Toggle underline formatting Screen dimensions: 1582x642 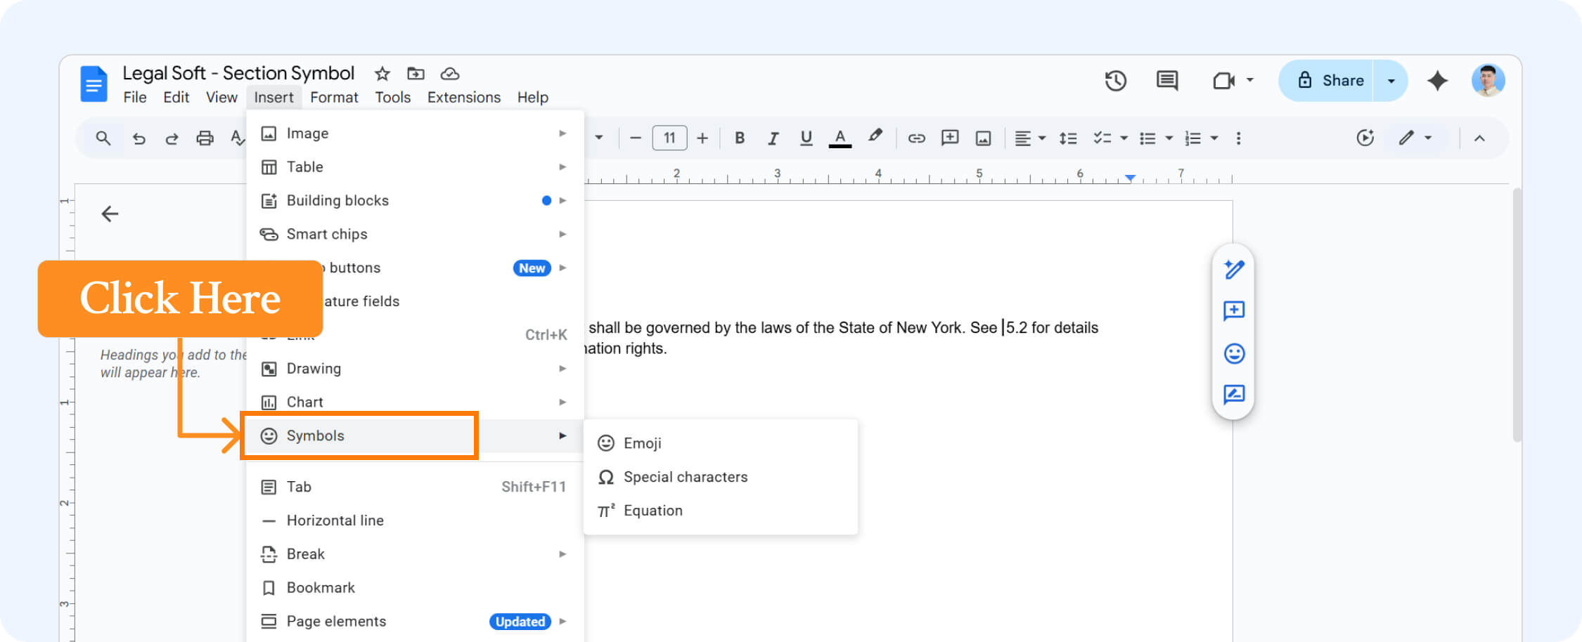point(806,138)
